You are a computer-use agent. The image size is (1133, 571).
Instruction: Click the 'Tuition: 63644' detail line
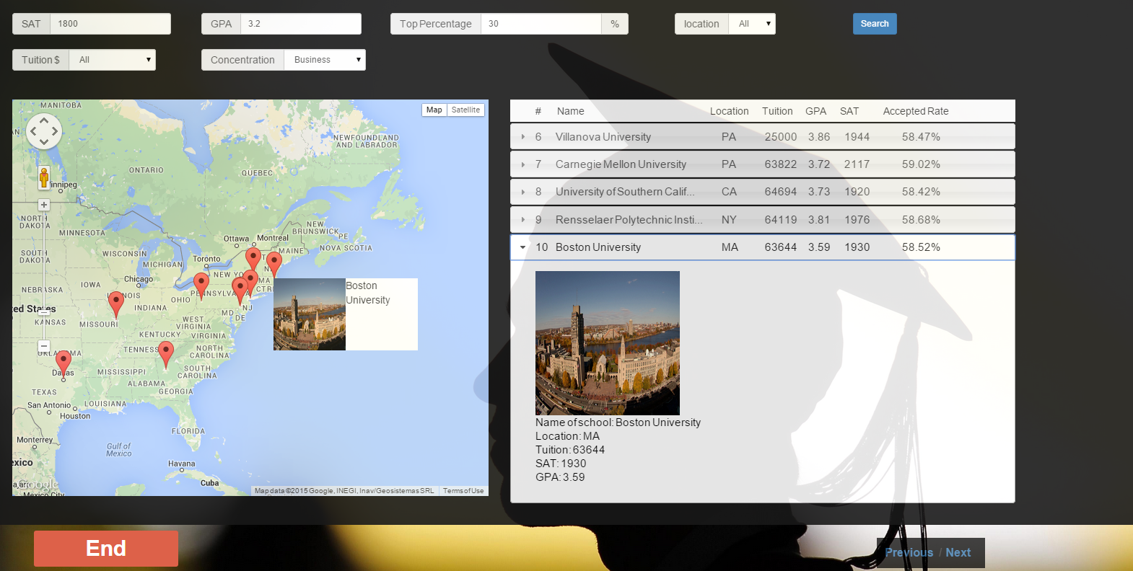[x=570, y=450]
